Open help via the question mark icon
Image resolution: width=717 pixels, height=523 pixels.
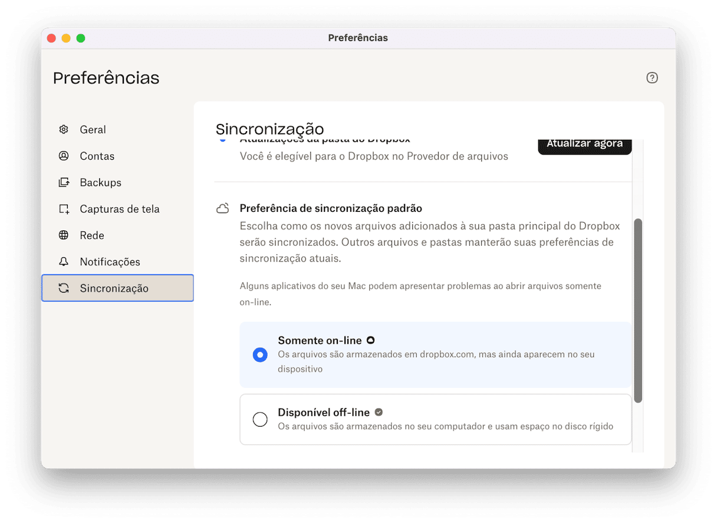pyautogui.click(x=652, y=78)
